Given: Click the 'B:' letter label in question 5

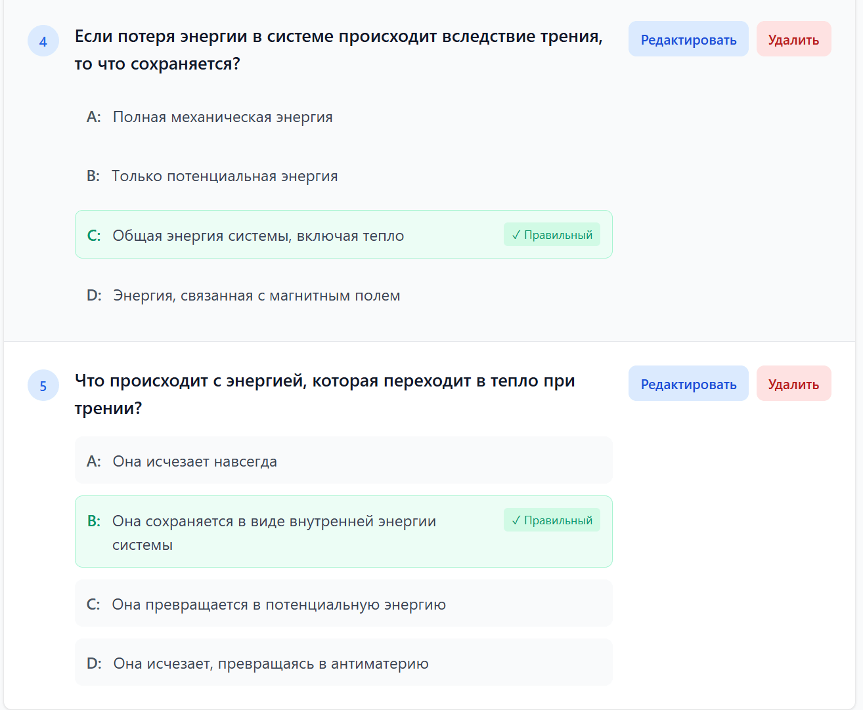Looking at the screenshot, I should point(94,521).
